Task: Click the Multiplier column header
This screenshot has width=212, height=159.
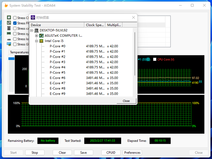Action: click(114, 25)
